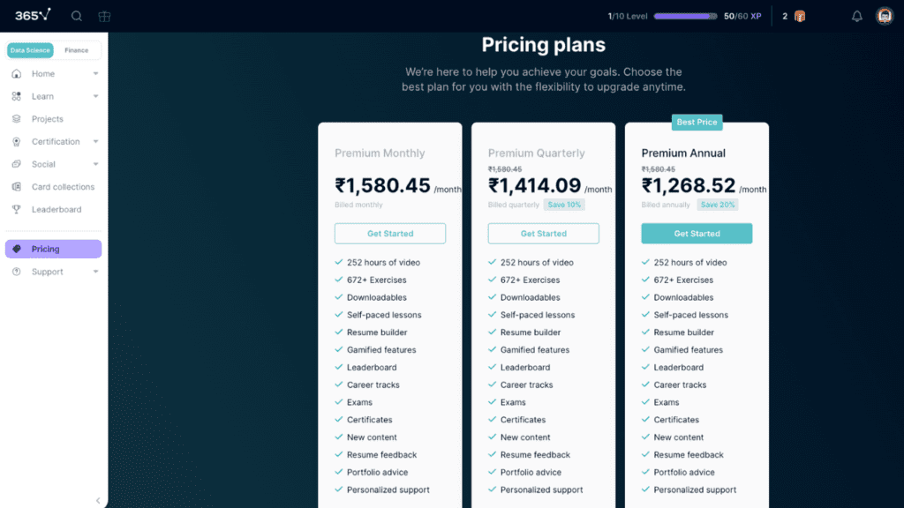Open the notifications bell
Viewport: 904px width, 508px height.
click(x=856, y=16)
